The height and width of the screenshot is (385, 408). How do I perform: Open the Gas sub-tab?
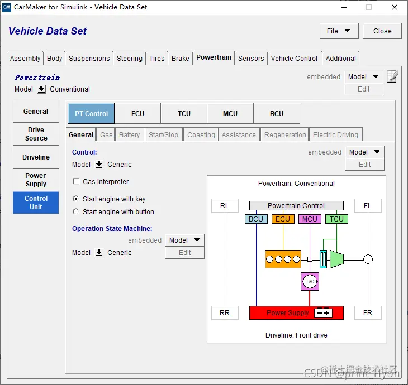click(106, 135)
